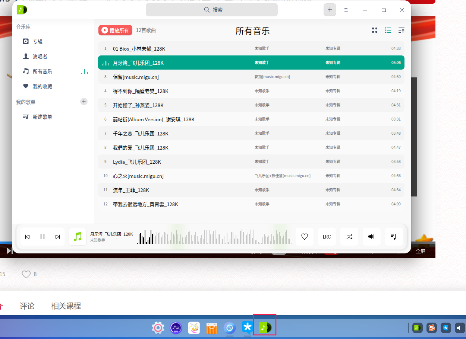Screen dimensions: 466x339
Task: Show lyrics with the LRC button
Action: point(327,237)
